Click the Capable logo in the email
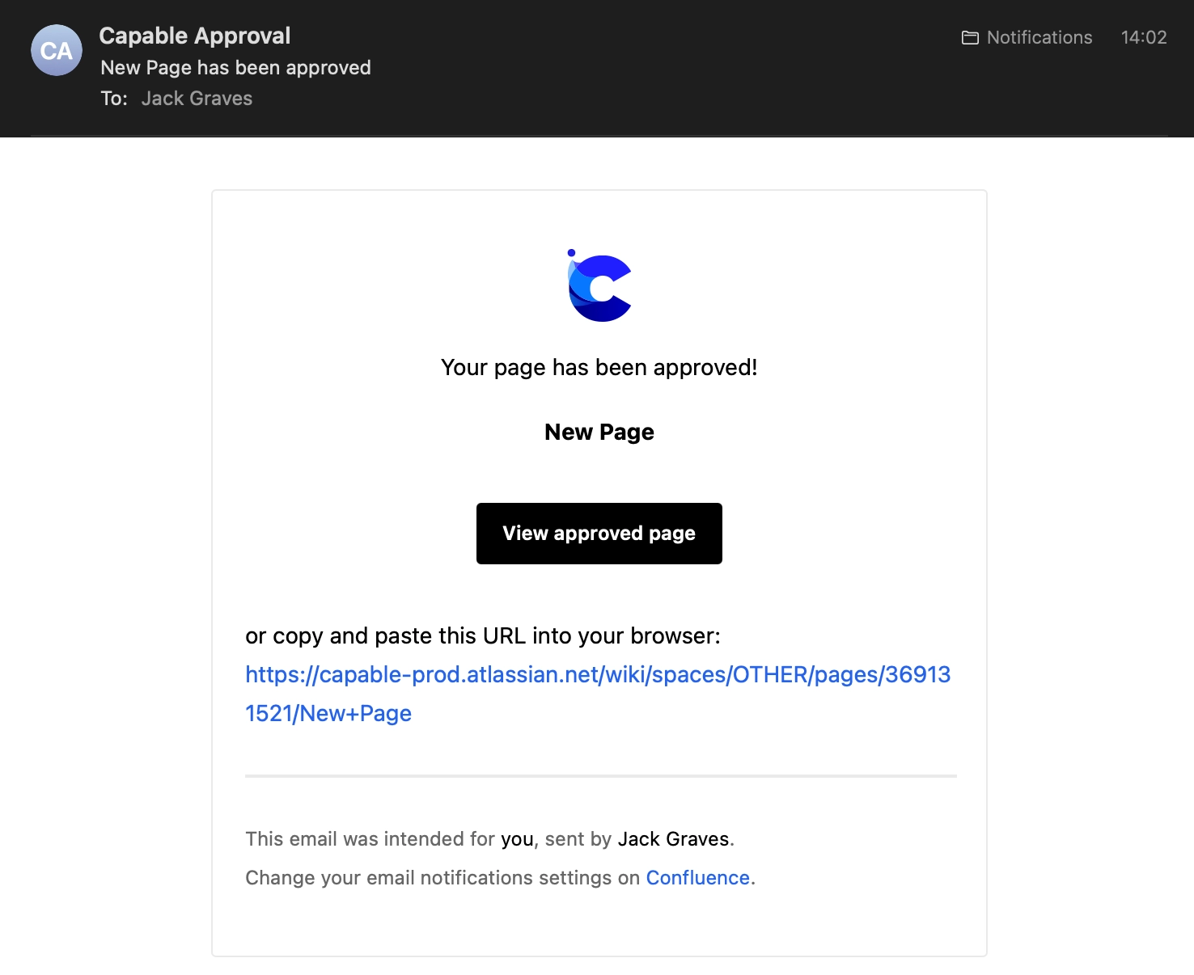The image size is (1194, 975). (x=599, y=286)
